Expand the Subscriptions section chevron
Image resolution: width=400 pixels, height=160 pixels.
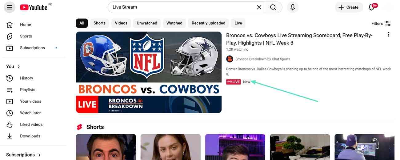(39, 155)
